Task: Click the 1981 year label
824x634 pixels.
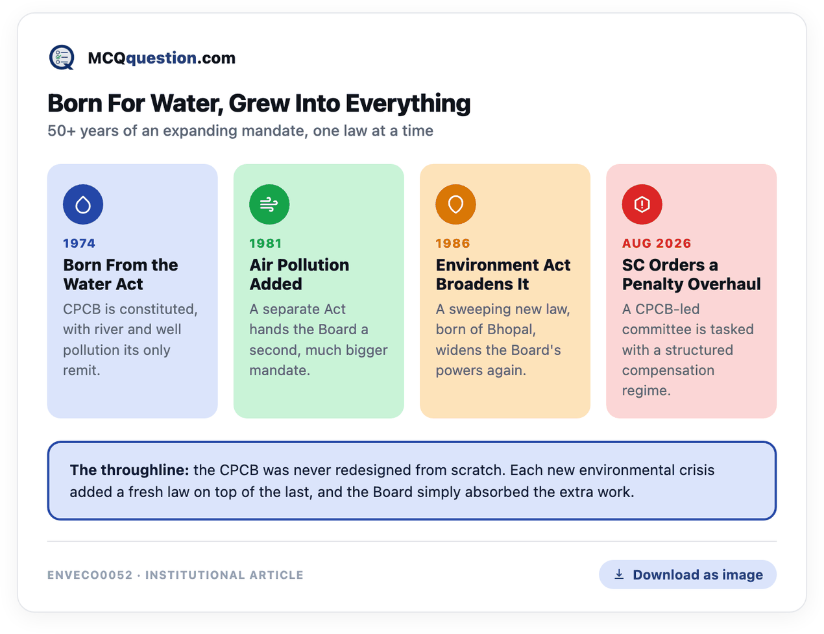Action: [265, 243]
